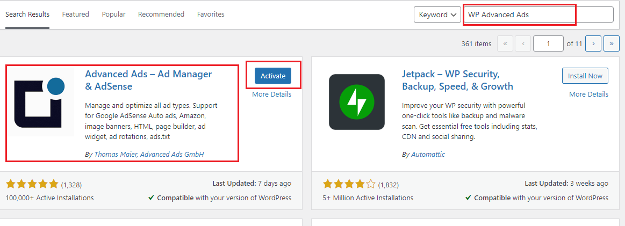The image size is (625, 226).
Task: Go to next page of results
Action: click(x=593, y=44)
